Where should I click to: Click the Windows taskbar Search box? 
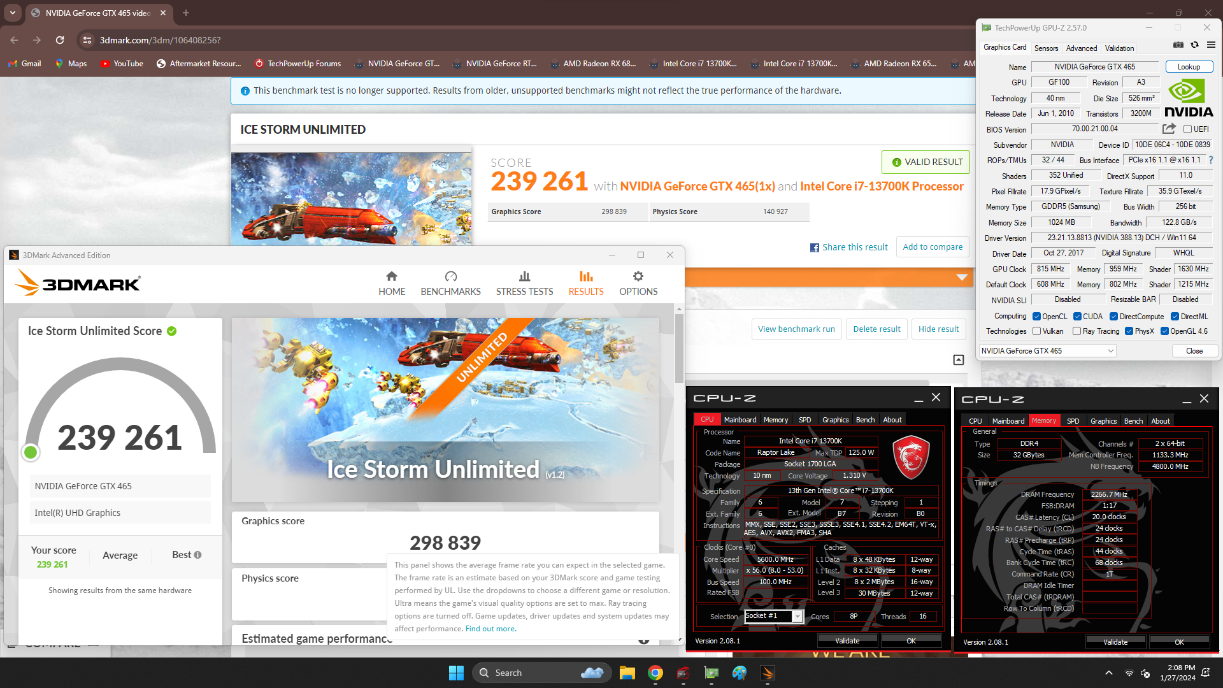pyautogui.click(x=542, y=673)
